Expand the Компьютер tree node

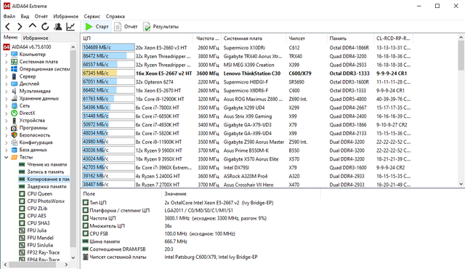click(x=7, y=55)
